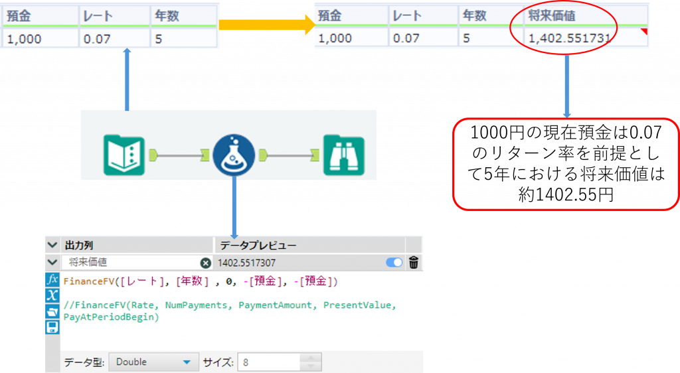Select the Formula tool flask node

coord(234,156)
